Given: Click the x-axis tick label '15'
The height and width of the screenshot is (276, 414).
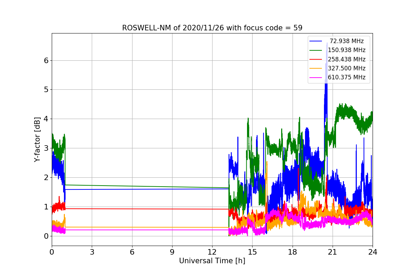Looking at the screenshot, I should (252, 252).
